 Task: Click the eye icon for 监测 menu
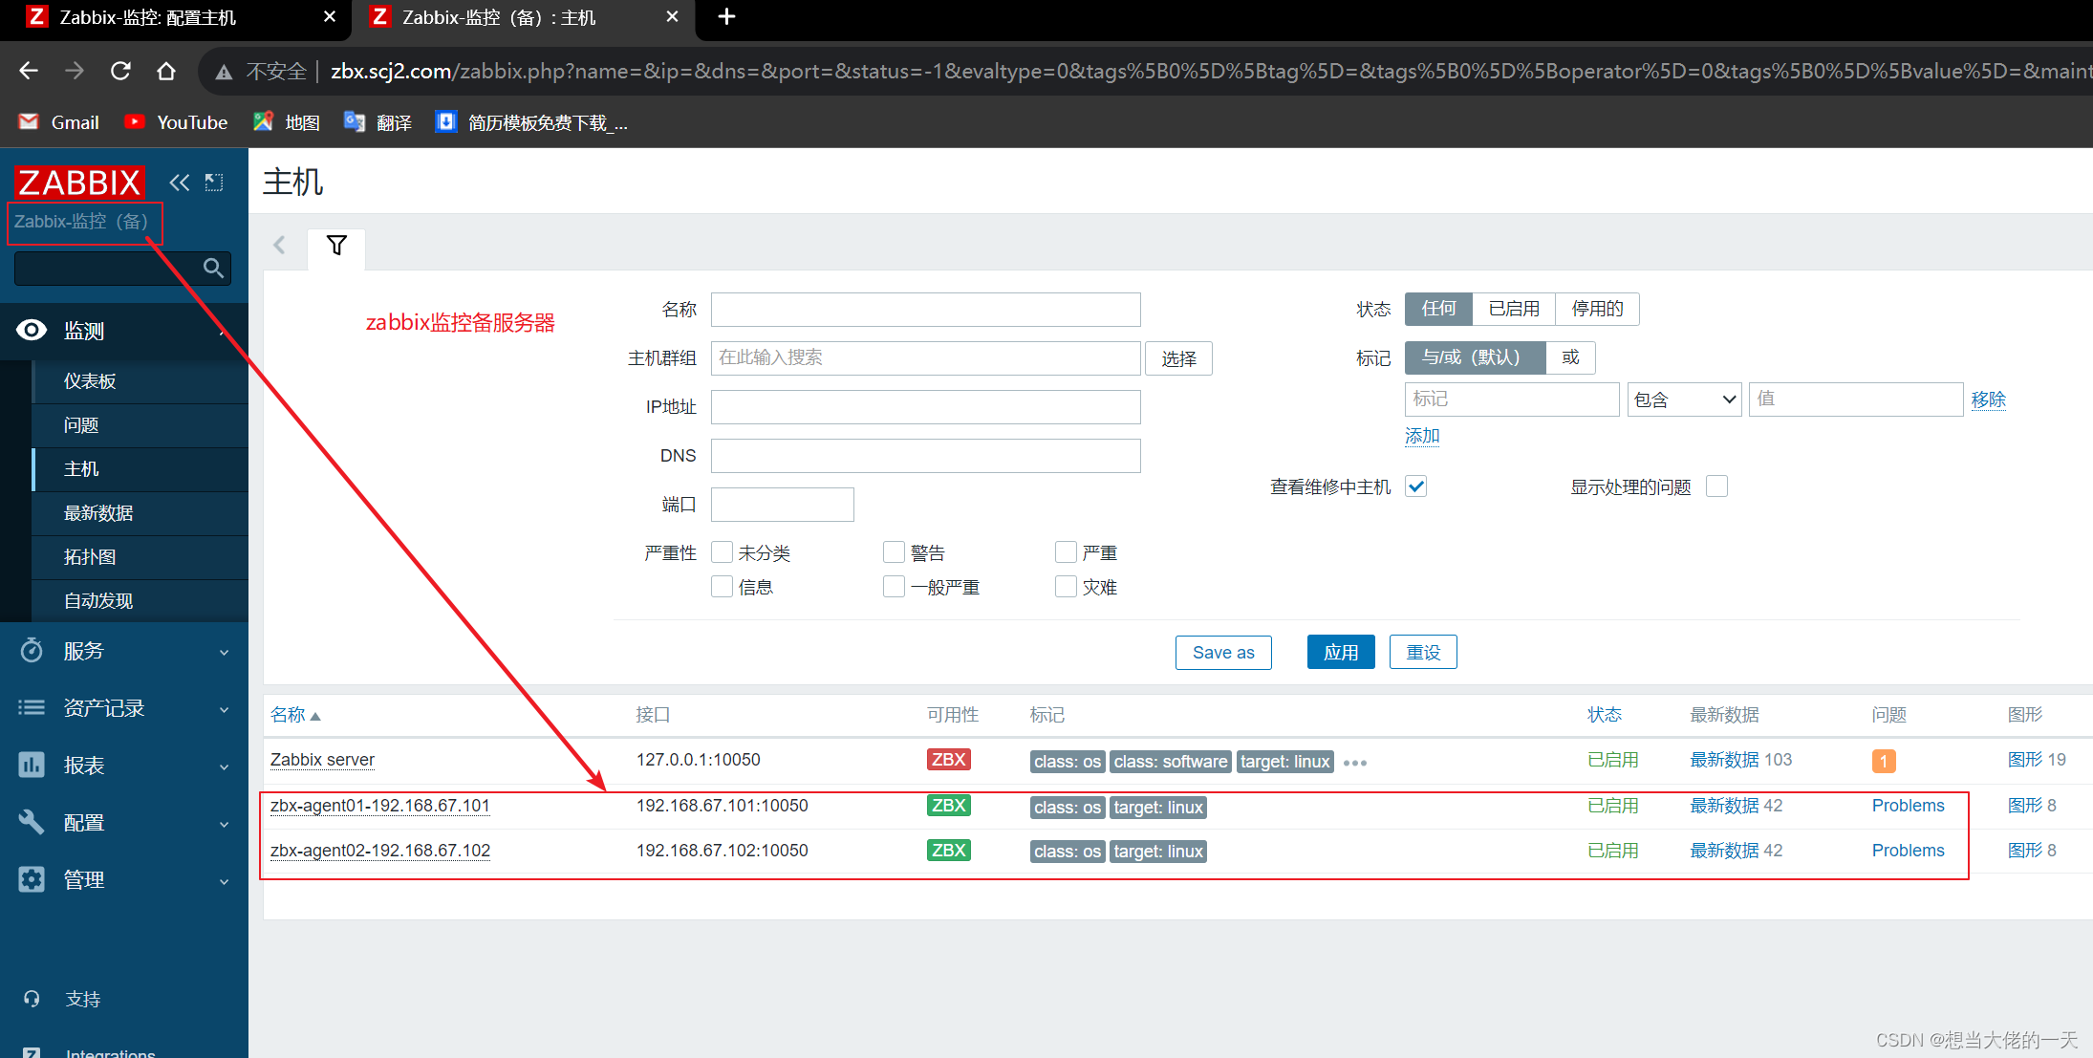click(32, 331)
